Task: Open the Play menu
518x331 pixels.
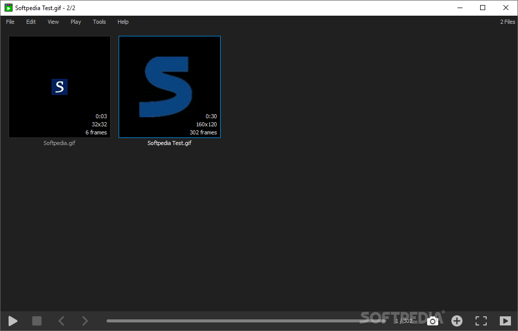Action: click(76, 22)
